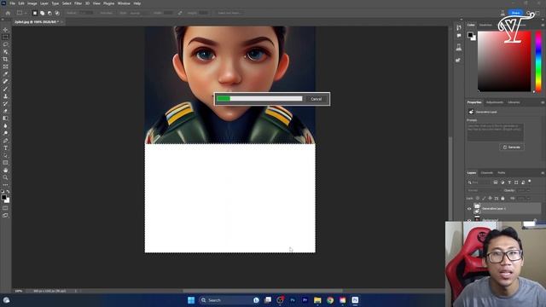Select the Rectangular Marquee tool in toolbox
The image size is (546, 307).
pos(5,37)
